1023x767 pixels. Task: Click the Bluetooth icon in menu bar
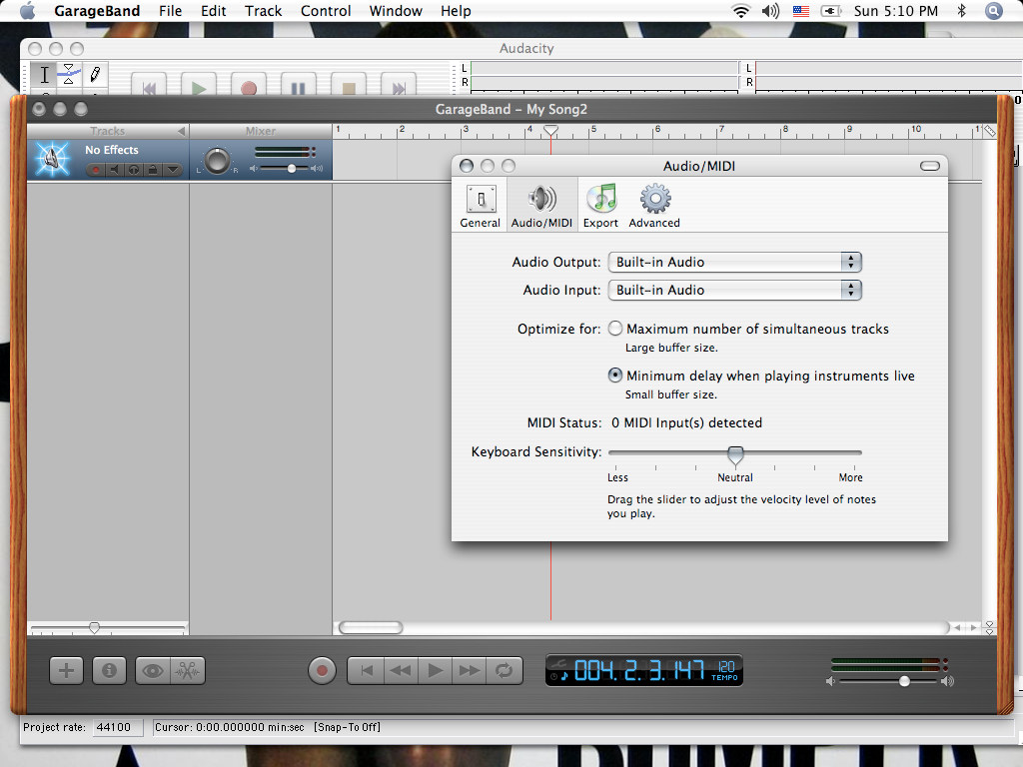(961, 10)
